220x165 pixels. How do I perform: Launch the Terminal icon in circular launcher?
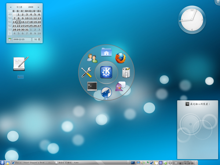click(92, 86)
